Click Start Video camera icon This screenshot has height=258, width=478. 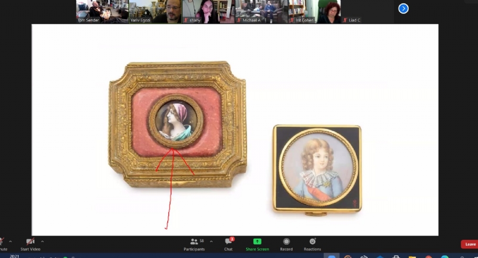pyautogui.click(x=30, y=242)
